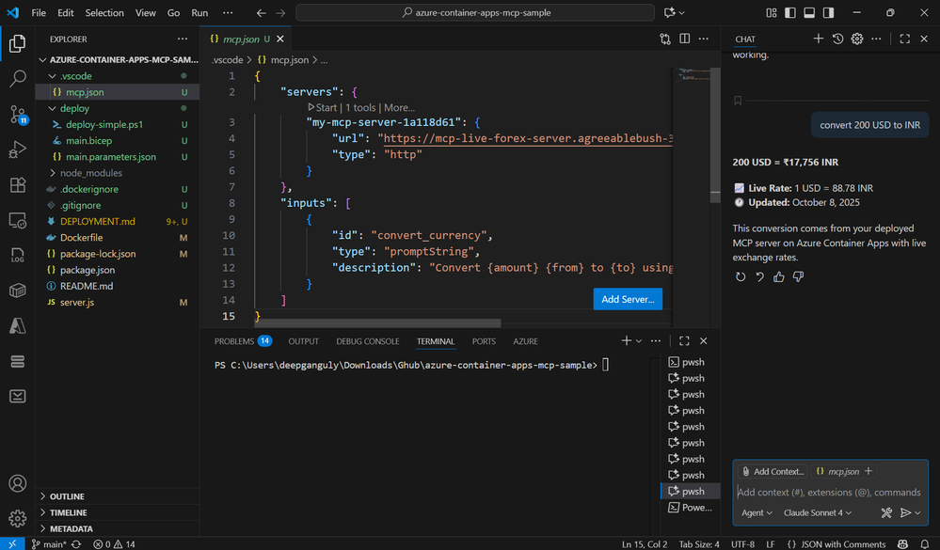Click the thumbs up feedback icon
This screenshot has width=940, height=550.
click(x=778, y=276)
